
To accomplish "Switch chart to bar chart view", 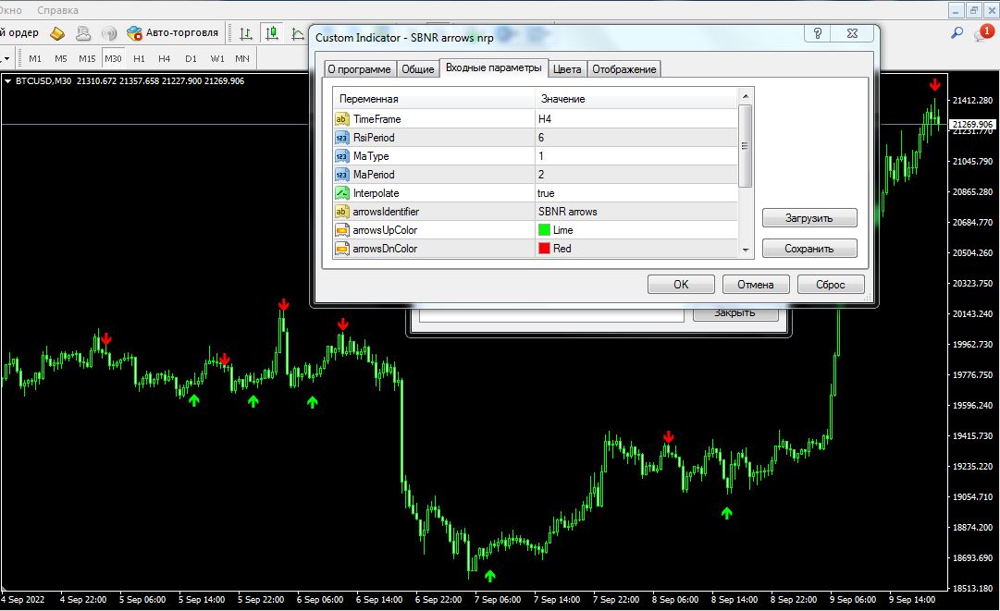I will [x=245, y=33].
